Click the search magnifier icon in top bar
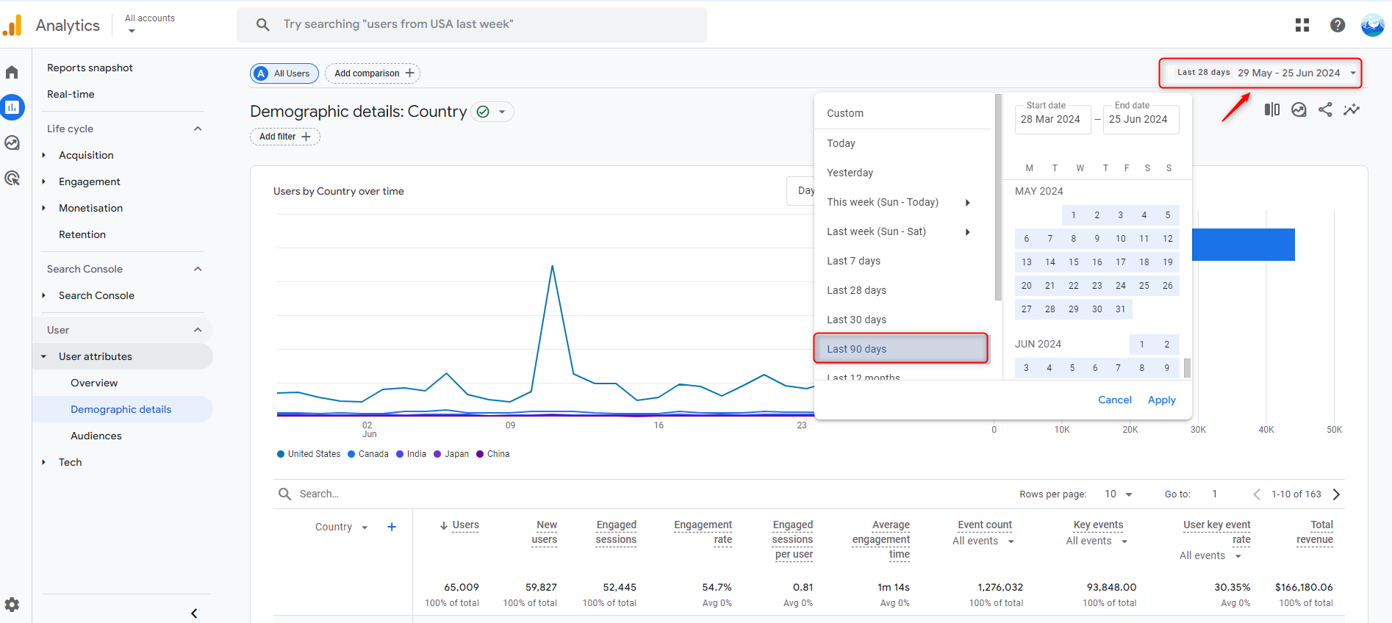 262,24
